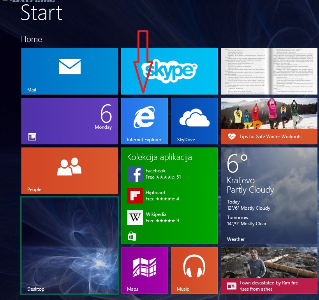The height and width of the screenshot is (300, 319).
Task: Open the Desktop tile
Action: click(70, 245)
